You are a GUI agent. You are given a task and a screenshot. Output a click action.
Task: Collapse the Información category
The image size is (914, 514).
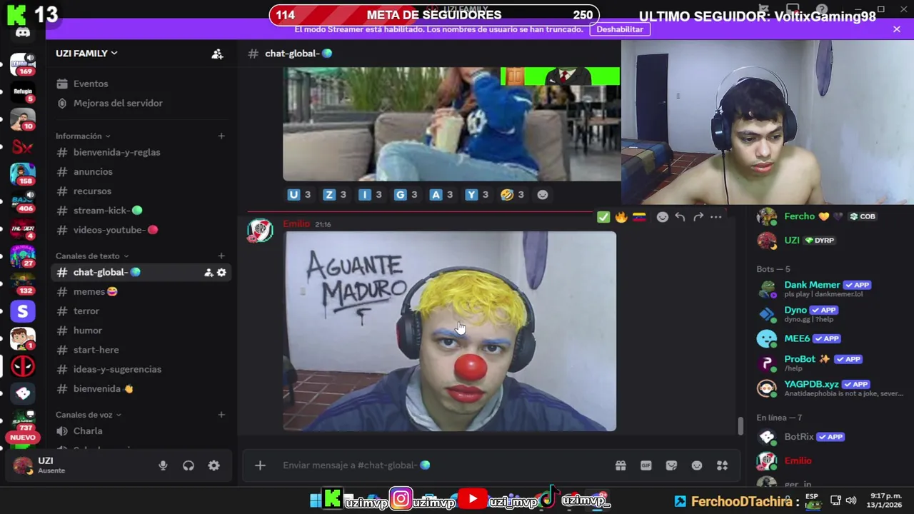tap(83, 136)
